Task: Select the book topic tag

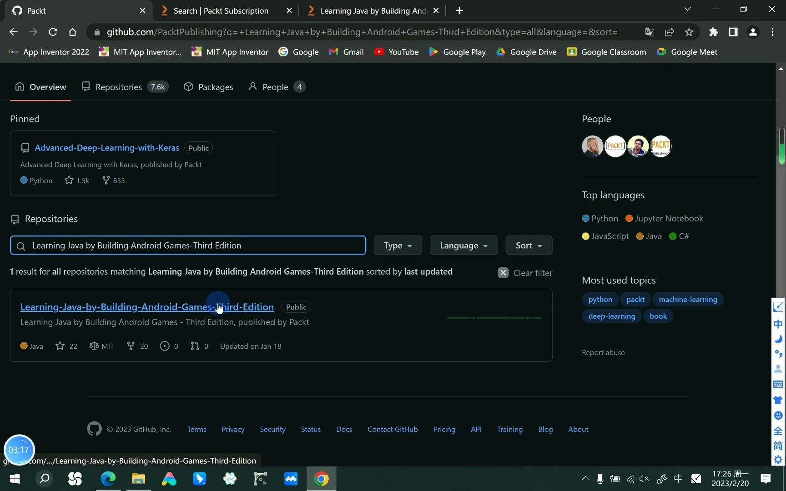Action: [x=658, y=316]
